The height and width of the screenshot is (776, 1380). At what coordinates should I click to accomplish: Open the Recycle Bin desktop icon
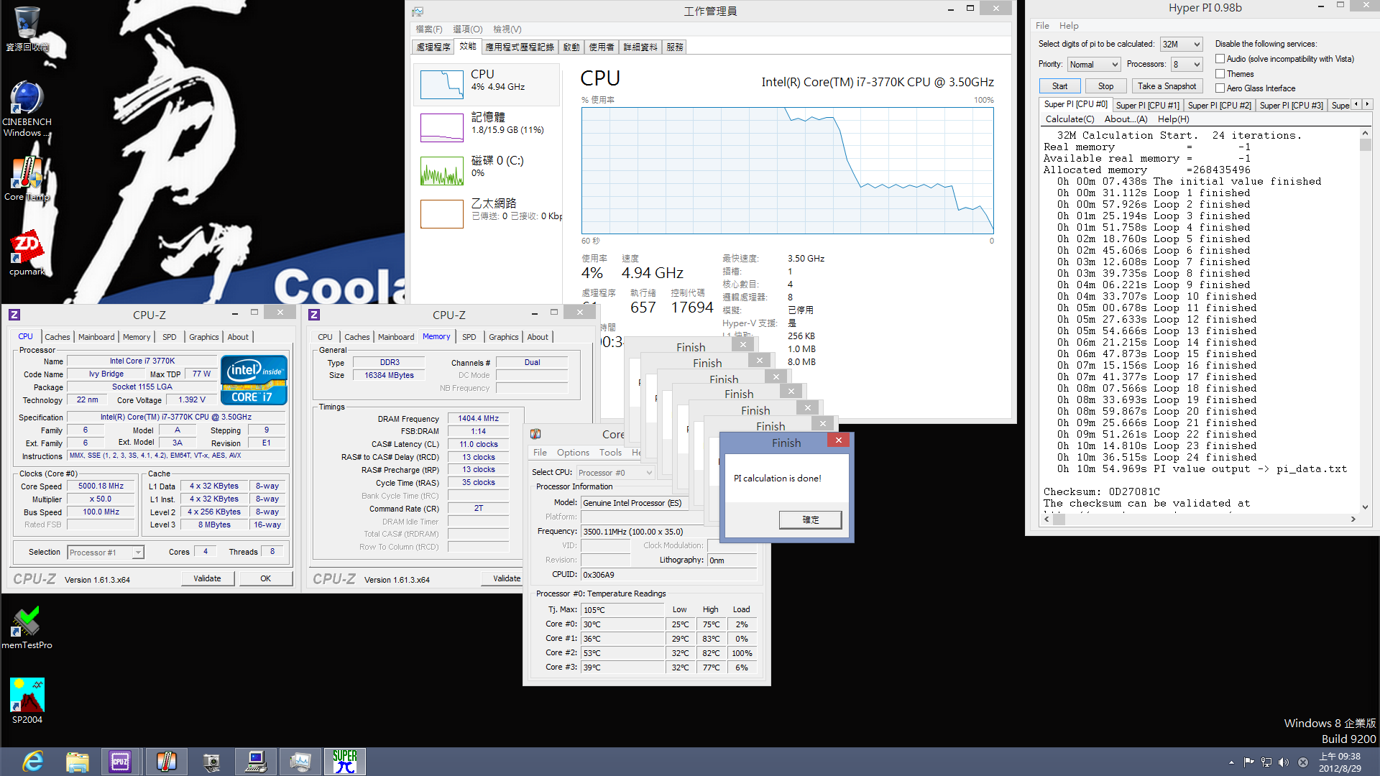(x=27, y=29)
